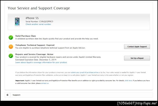Select the iPhone 5S product image
The height and width of the screenshot is (106, 158).
17,21
